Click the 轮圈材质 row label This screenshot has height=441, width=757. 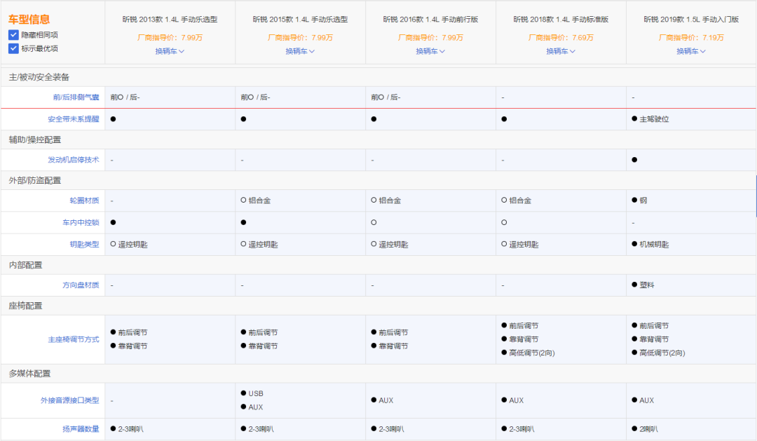pyautogui.click(x=84, y=200)
